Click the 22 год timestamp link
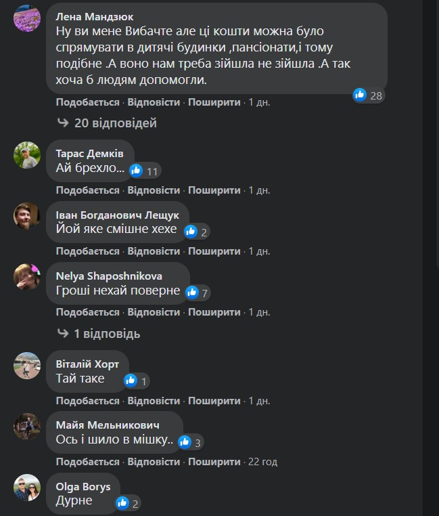This screenshot has width=439, height=516. tap(263, 462)
